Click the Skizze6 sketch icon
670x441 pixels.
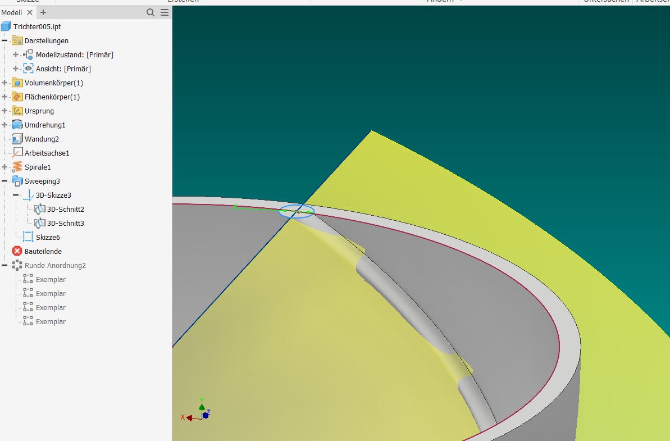(28, 237)
